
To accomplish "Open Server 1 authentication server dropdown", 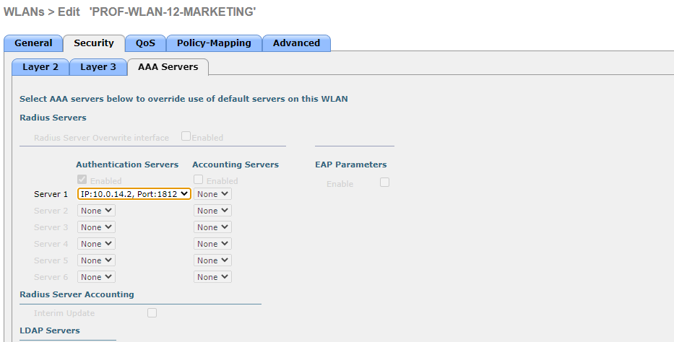I will (134, 194).
